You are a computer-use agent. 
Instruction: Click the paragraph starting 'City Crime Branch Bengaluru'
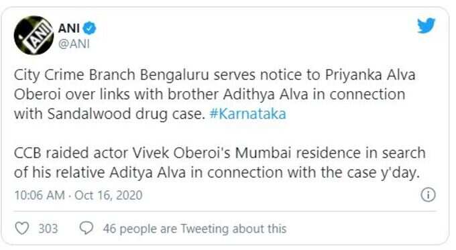(x=215, y=95)
